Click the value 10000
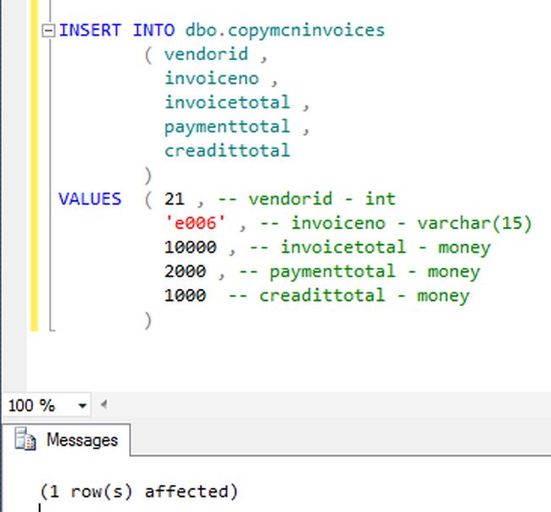 pos(191,248)
